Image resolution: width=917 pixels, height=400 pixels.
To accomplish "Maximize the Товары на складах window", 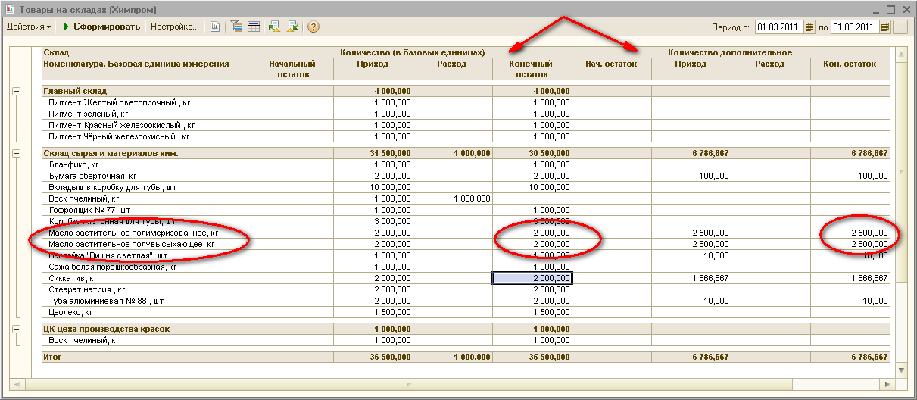I will pyautogui.click(x=890, y=9).
